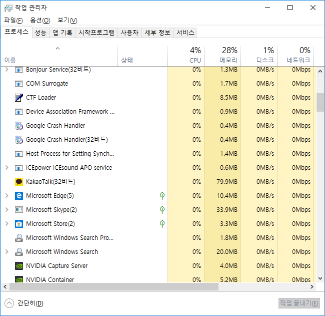325x316 pixels.
Task: Click the Microsoft Skype icon
Action: (19, 210)
